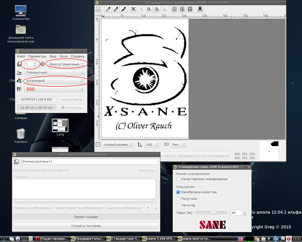Pick white point with the light pipette
The image size is (302, 242).
pyautogui.click(x=108, y=9)
